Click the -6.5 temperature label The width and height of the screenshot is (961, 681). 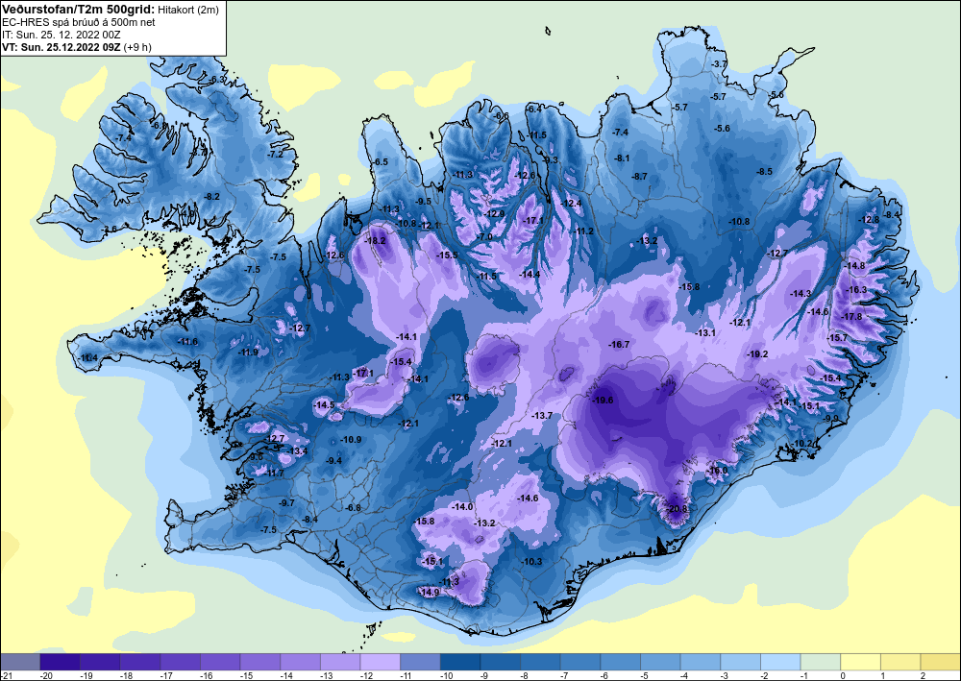[380, 162]
